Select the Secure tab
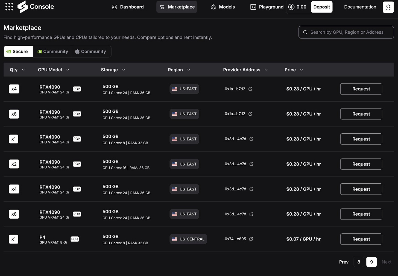This screenshot has width=398, height=276. click(18, 52)
